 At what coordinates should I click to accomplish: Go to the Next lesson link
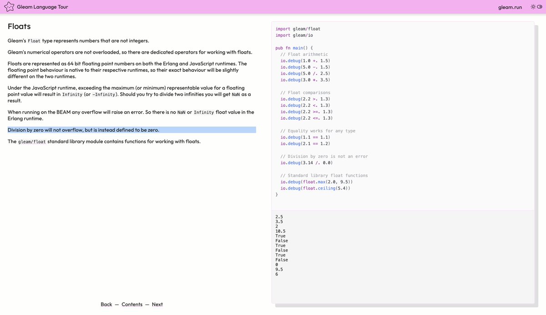[x=157, y=304]
